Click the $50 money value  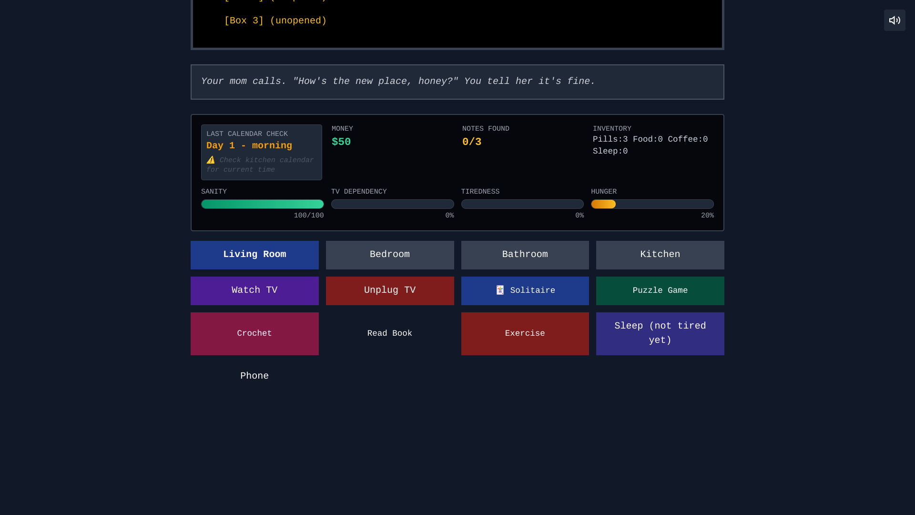[x=341, y=142]
